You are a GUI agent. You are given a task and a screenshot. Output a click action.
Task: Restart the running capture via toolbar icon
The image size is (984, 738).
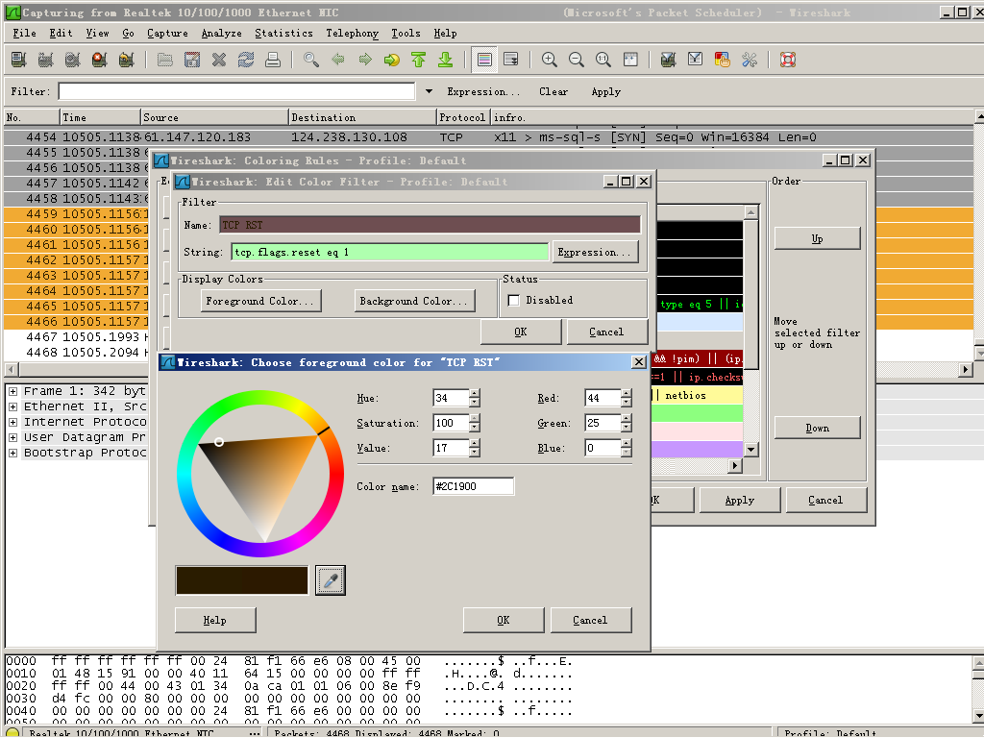click(x=127, y=60)
